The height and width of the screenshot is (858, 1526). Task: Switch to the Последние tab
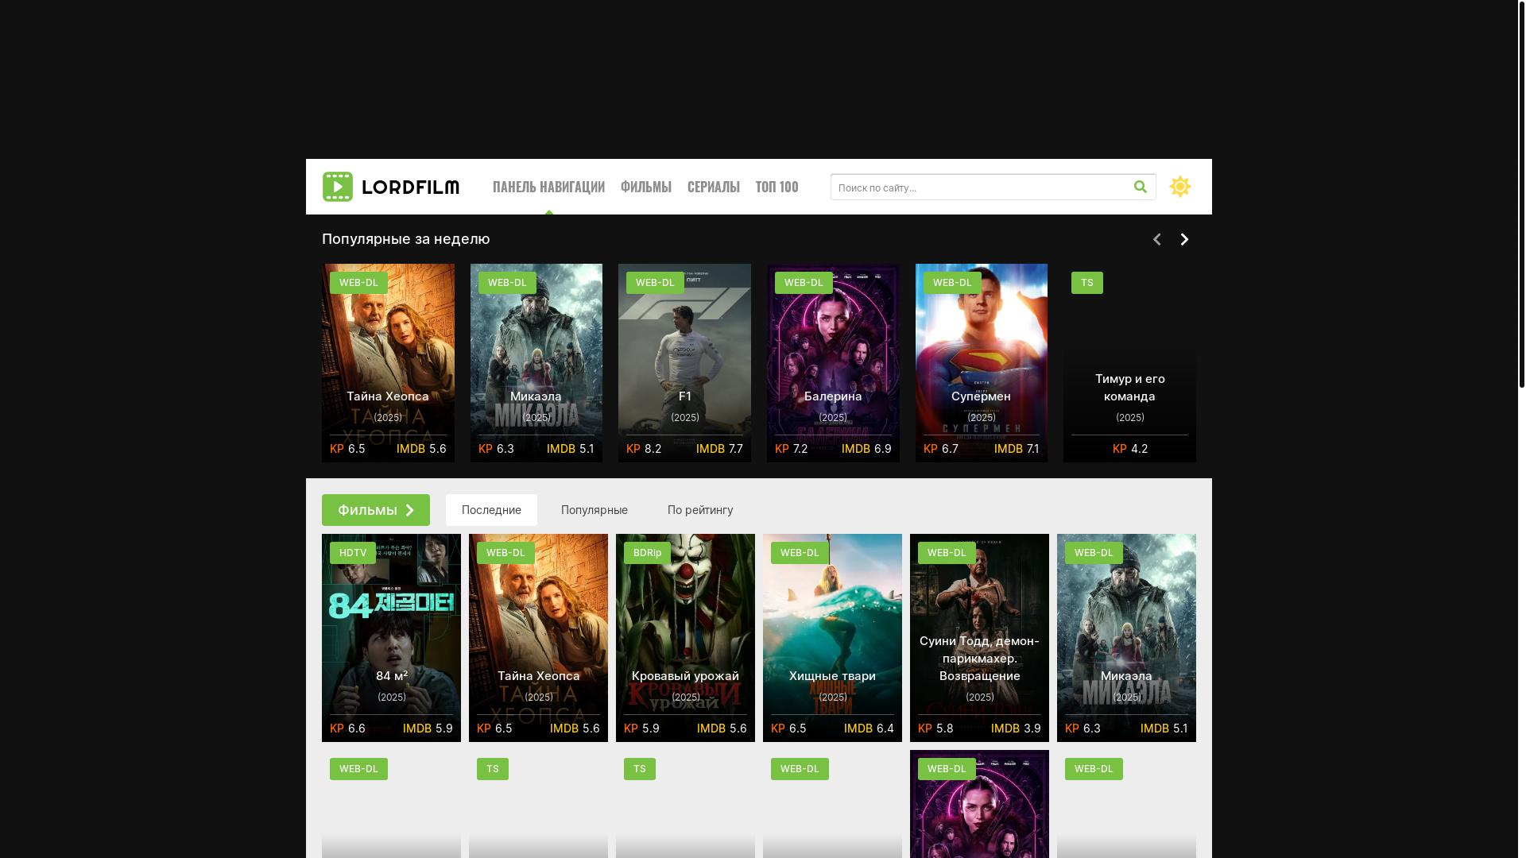491,510
